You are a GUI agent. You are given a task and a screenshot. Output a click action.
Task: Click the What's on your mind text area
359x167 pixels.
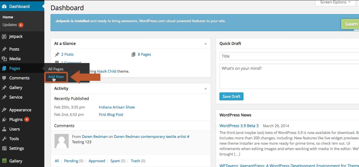(x=289, y=76)
